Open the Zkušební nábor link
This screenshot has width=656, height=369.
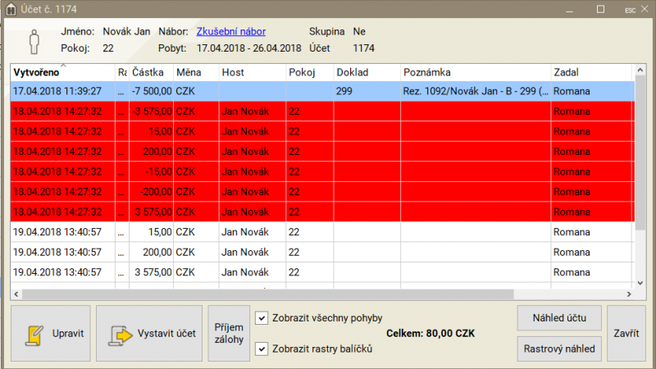pyautogui.click(x=232, y=31)
